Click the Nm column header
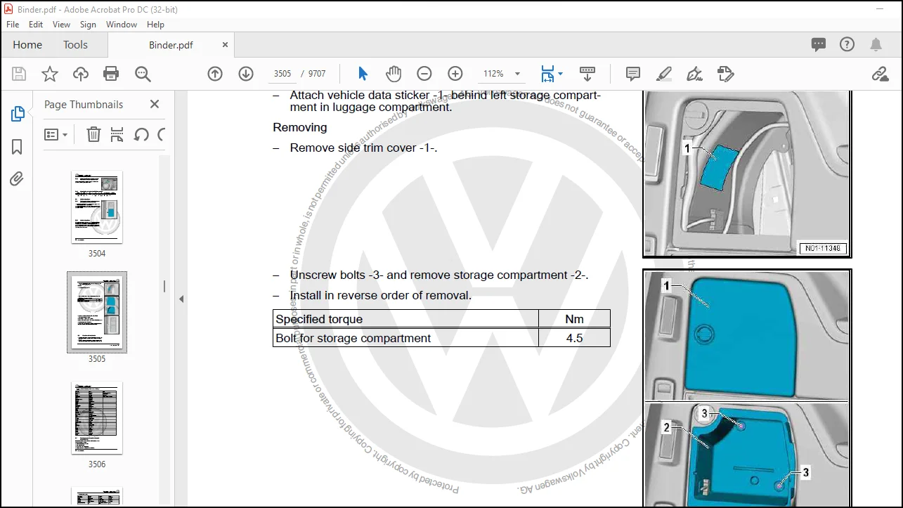 point(574,319)
